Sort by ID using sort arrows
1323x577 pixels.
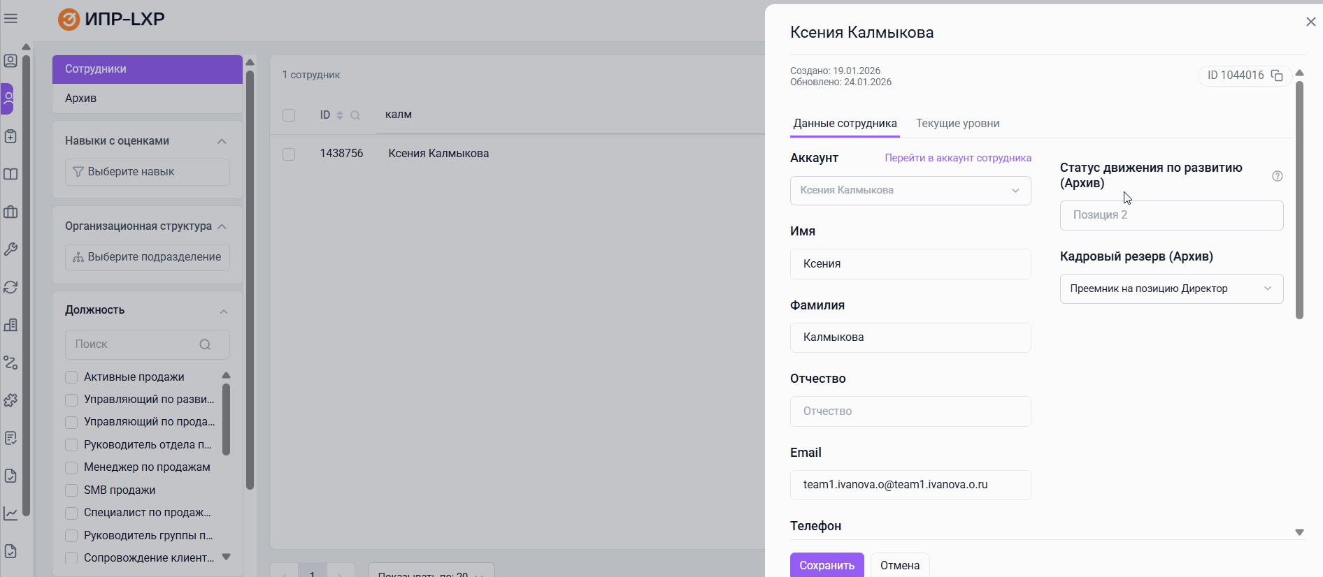point(340,115)
